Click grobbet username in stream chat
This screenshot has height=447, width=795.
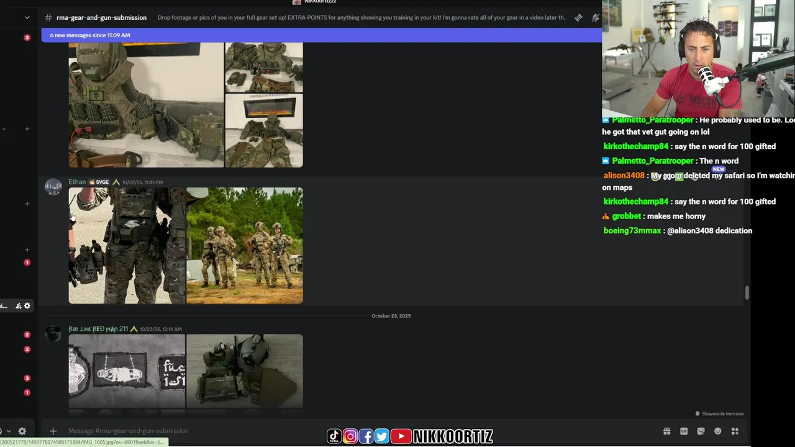627,216
